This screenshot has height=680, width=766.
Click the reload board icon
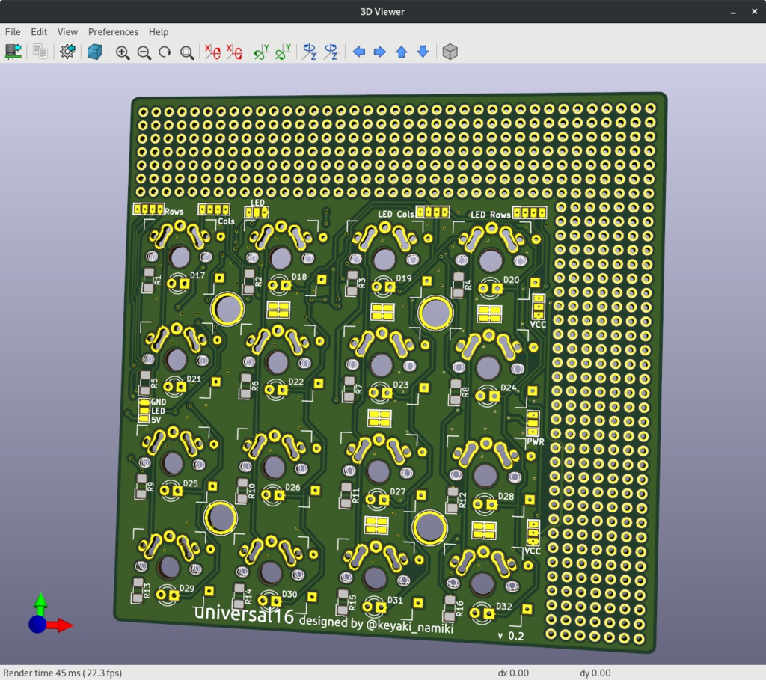13,52
